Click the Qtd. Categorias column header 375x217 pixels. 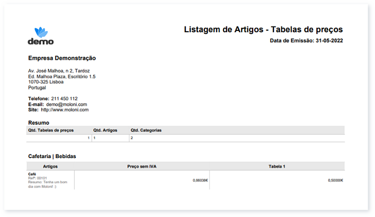[146, 130]
